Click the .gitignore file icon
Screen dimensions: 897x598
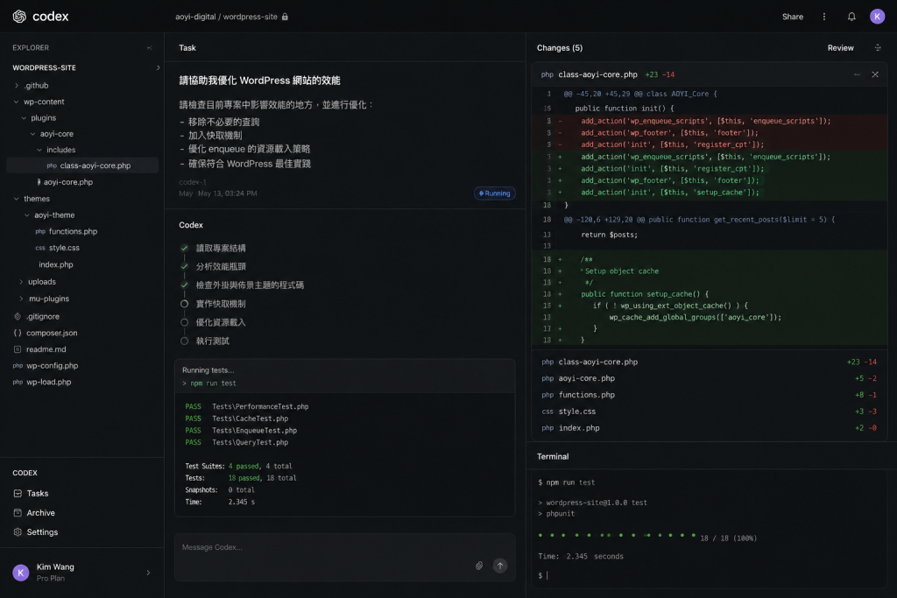18,316
